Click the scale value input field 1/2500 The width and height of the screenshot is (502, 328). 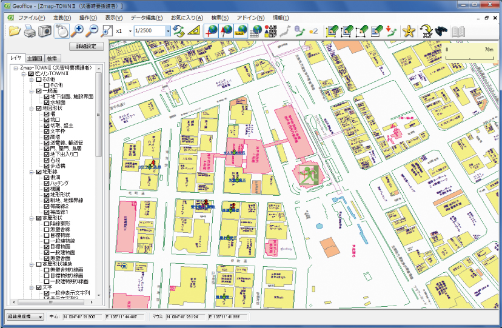(150, 31)
